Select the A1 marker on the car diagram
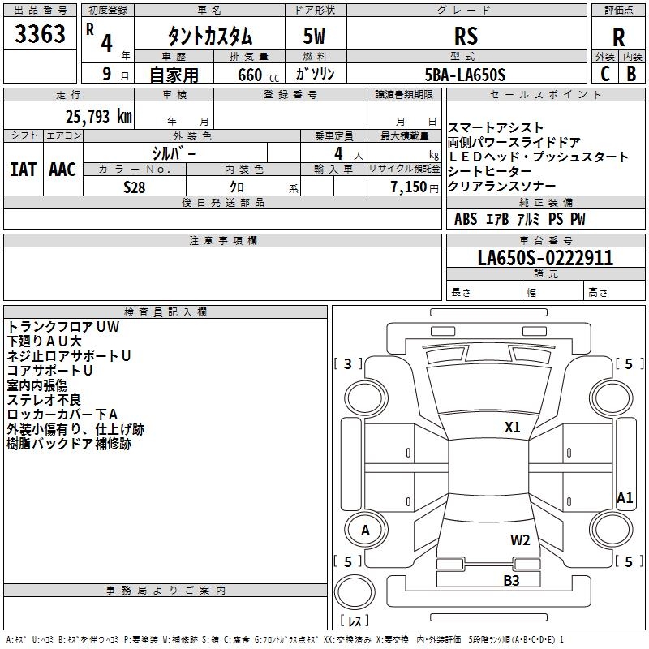Image resolution: width=649 pixels, height=649 pixels. point(624,498)
